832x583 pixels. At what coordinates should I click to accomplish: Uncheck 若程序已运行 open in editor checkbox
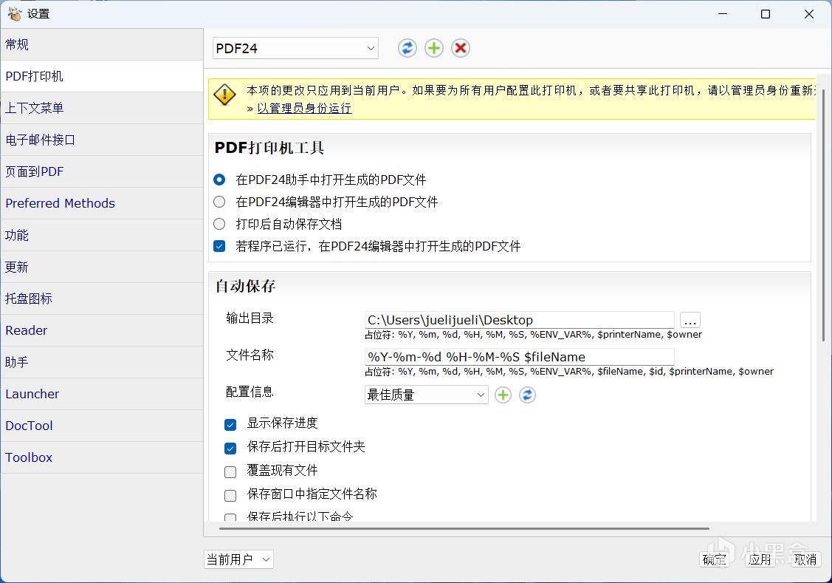pyautogui.click(x=219, y=246)
